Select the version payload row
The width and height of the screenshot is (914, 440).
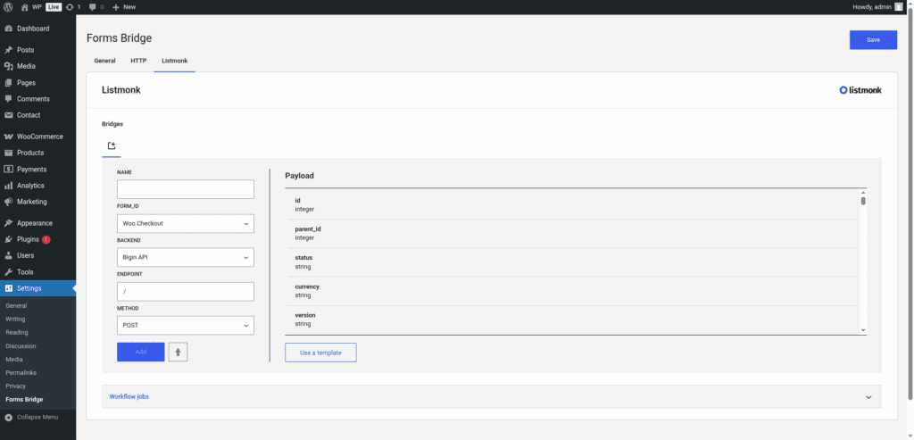click(x=571, y=320)
